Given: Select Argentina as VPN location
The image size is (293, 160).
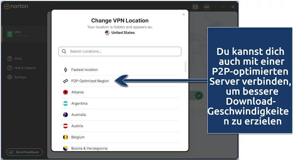Looking at the screenshot, I should tap(120, 103).
